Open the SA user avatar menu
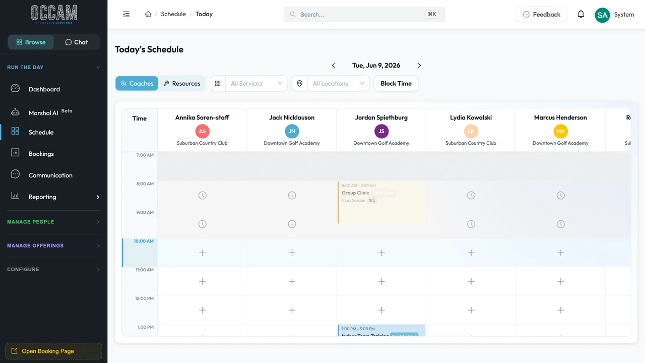The height and width of the screenshot is (363, 645). click(x=602, y=15)
